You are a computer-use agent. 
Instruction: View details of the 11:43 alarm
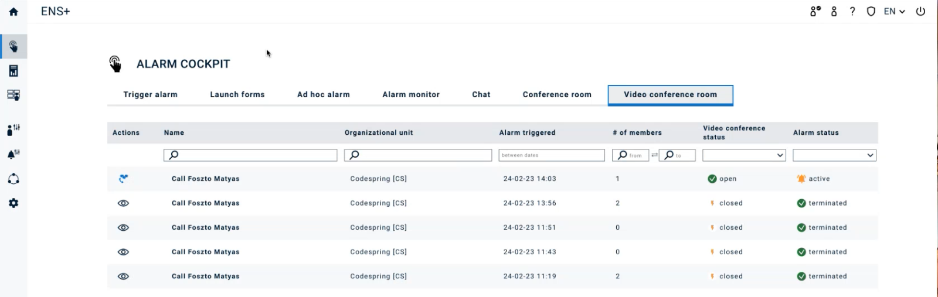tap(123, 252)
